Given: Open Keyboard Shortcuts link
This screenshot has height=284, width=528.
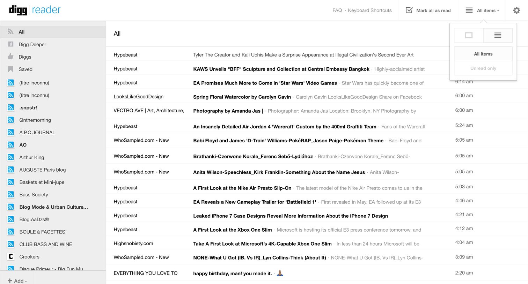Looking at the screenshot, I should click(x=370, y=10).
